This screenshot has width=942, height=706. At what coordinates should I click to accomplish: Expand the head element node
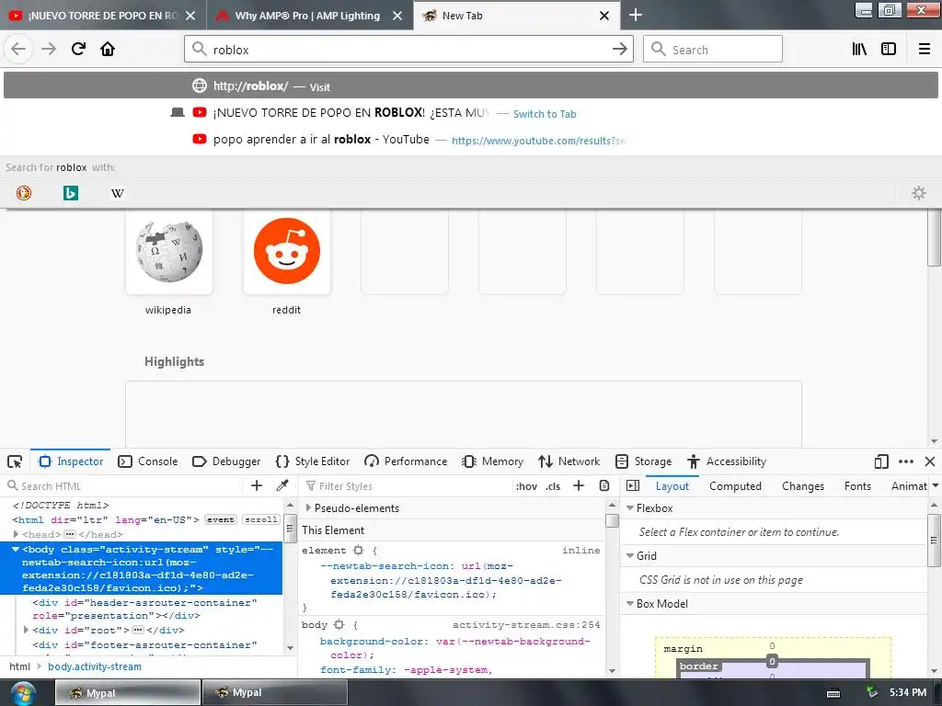[16, 534]
